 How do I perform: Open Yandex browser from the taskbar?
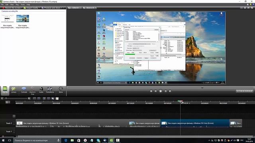[x=85, y=140]
